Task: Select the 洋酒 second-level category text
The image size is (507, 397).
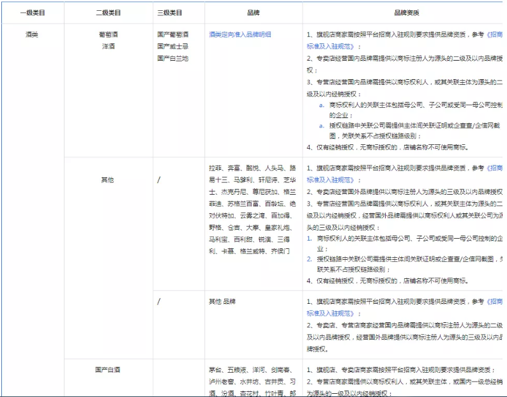Action: (x=109, y=46)
